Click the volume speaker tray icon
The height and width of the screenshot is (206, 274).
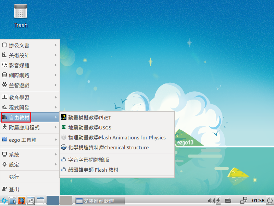(211, 201)
